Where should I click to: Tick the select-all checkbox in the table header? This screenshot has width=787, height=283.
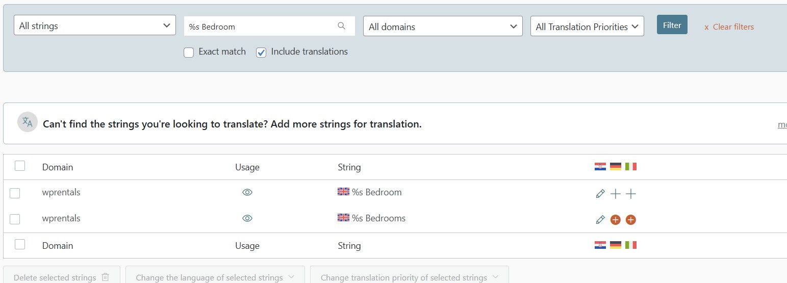[x=20, y=166]
